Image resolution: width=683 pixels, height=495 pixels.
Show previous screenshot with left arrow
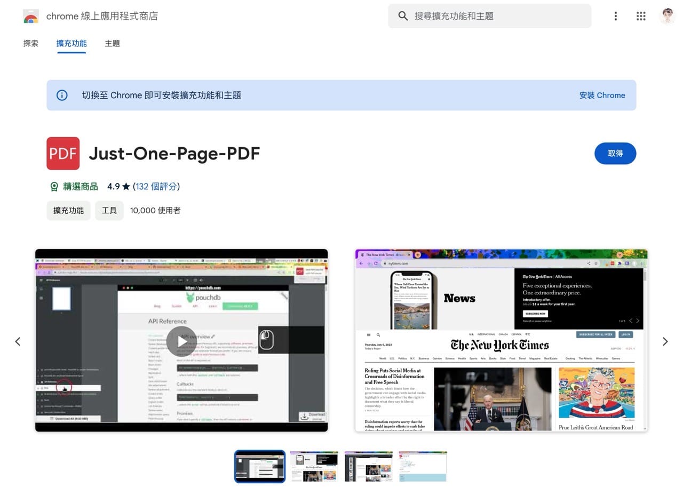(18, 341)
